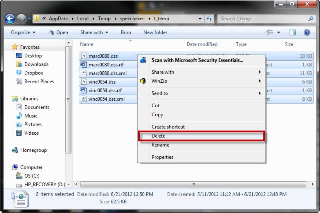320x213 pixels.
Task: Select the marc0080.dss.rtf file
Action: [x=106, y=65]
